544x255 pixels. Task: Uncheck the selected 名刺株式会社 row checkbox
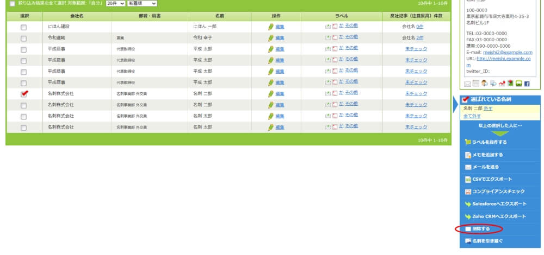point(23,94)
